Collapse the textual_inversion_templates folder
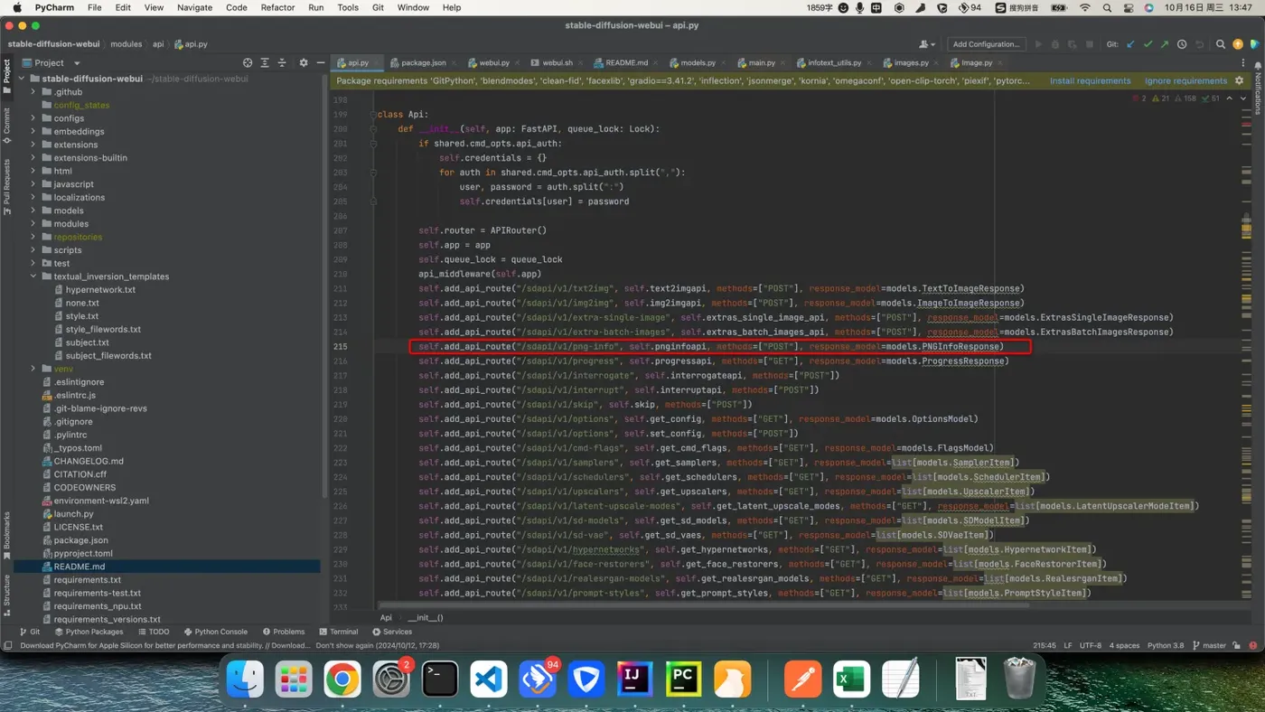The width and height of the screenshot is (1265, 712). coord(33,276)
